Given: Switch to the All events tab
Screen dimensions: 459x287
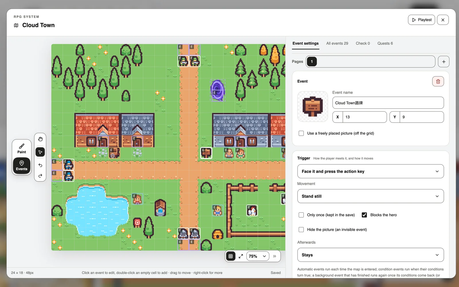Looking at the screenshot, I should [x=337, y=43].
